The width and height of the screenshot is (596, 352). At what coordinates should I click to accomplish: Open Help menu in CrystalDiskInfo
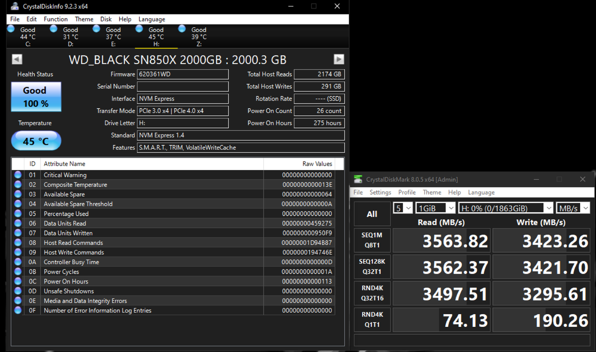point(125,19)
